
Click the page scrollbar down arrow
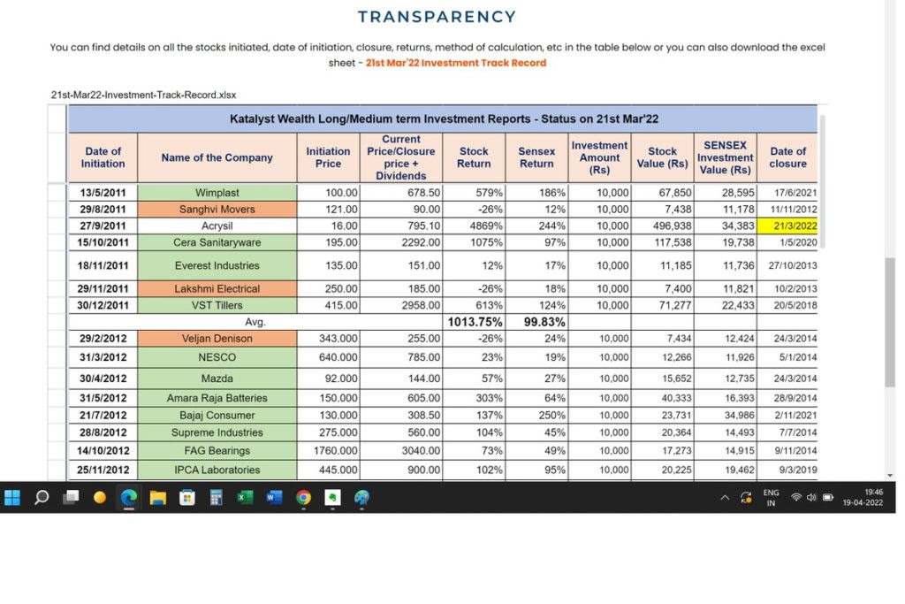pyautogui.click(x=890, y=475)
